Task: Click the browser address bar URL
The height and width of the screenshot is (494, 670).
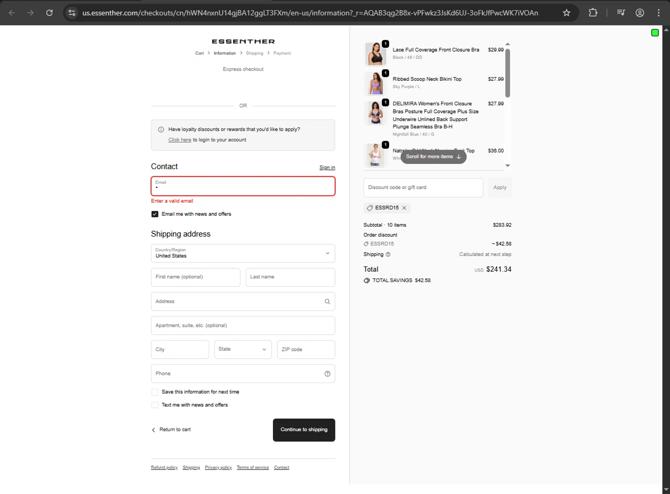Action: (x=310, y=13)
